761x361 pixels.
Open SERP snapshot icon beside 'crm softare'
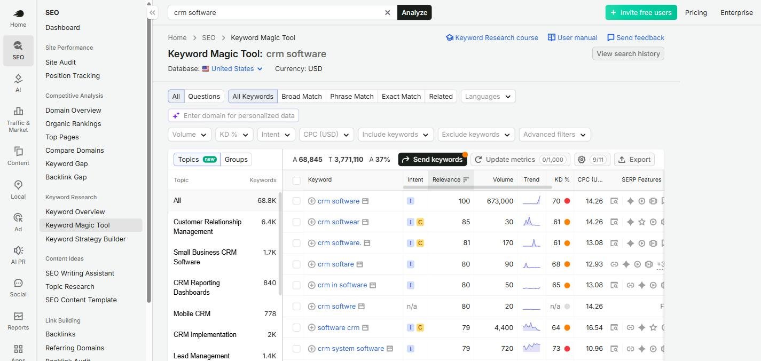[360, 264]
